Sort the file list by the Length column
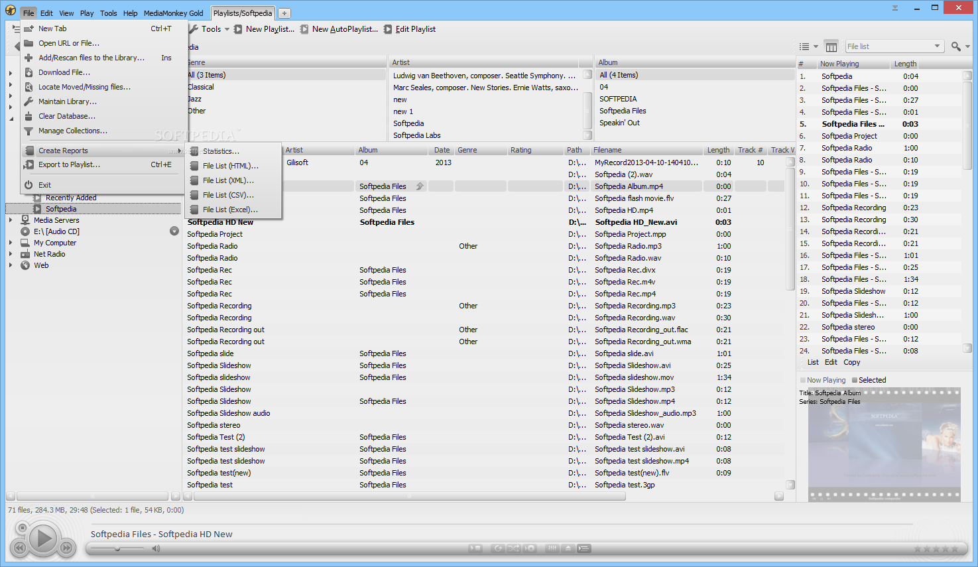Image resolution: width=978 pixels, height=567 pixels. (x=718, y=150)
